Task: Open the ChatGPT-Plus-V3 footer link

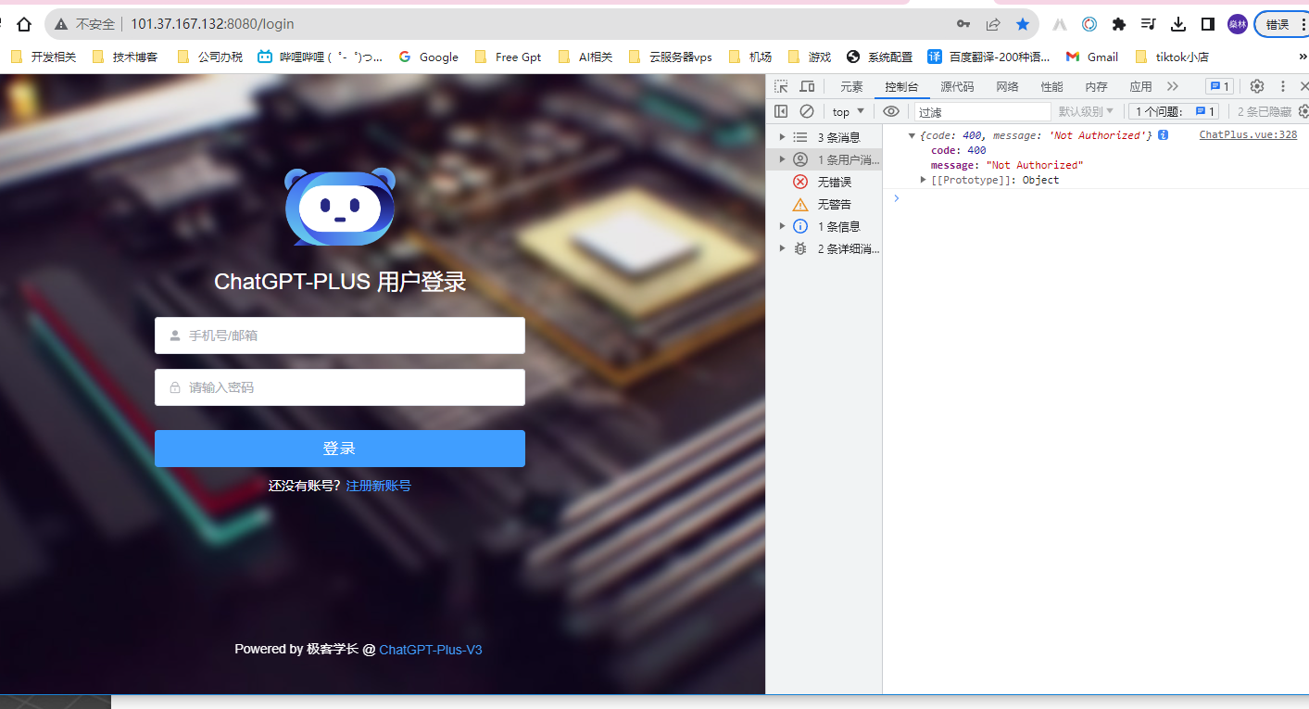Action: click(x=431, y=650)
